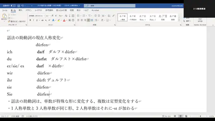Open the Select dropdown in Editing group
Viewport: 215px width, 121px height.
click(187, 21)
